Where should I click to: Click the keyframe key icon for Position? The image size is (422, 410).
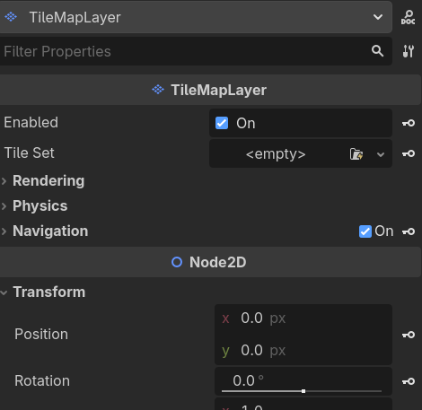409,335
